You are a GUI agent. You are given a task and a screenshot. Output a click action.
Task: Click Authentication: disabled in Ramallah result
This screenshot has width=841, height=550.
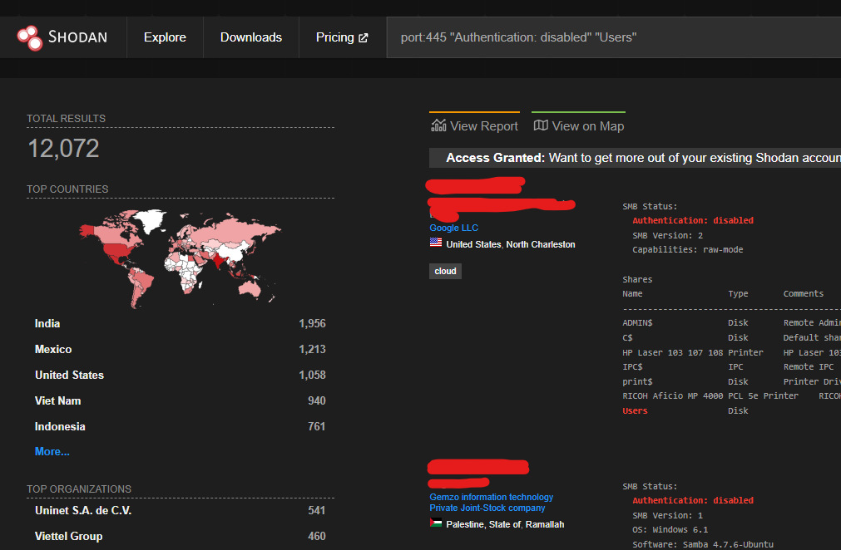(x=693, y=500)
